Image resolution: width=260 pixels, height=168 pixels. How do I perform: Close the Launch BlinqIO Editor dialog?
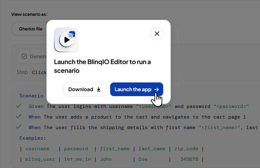pyautogui.click(x=157, y=34)
